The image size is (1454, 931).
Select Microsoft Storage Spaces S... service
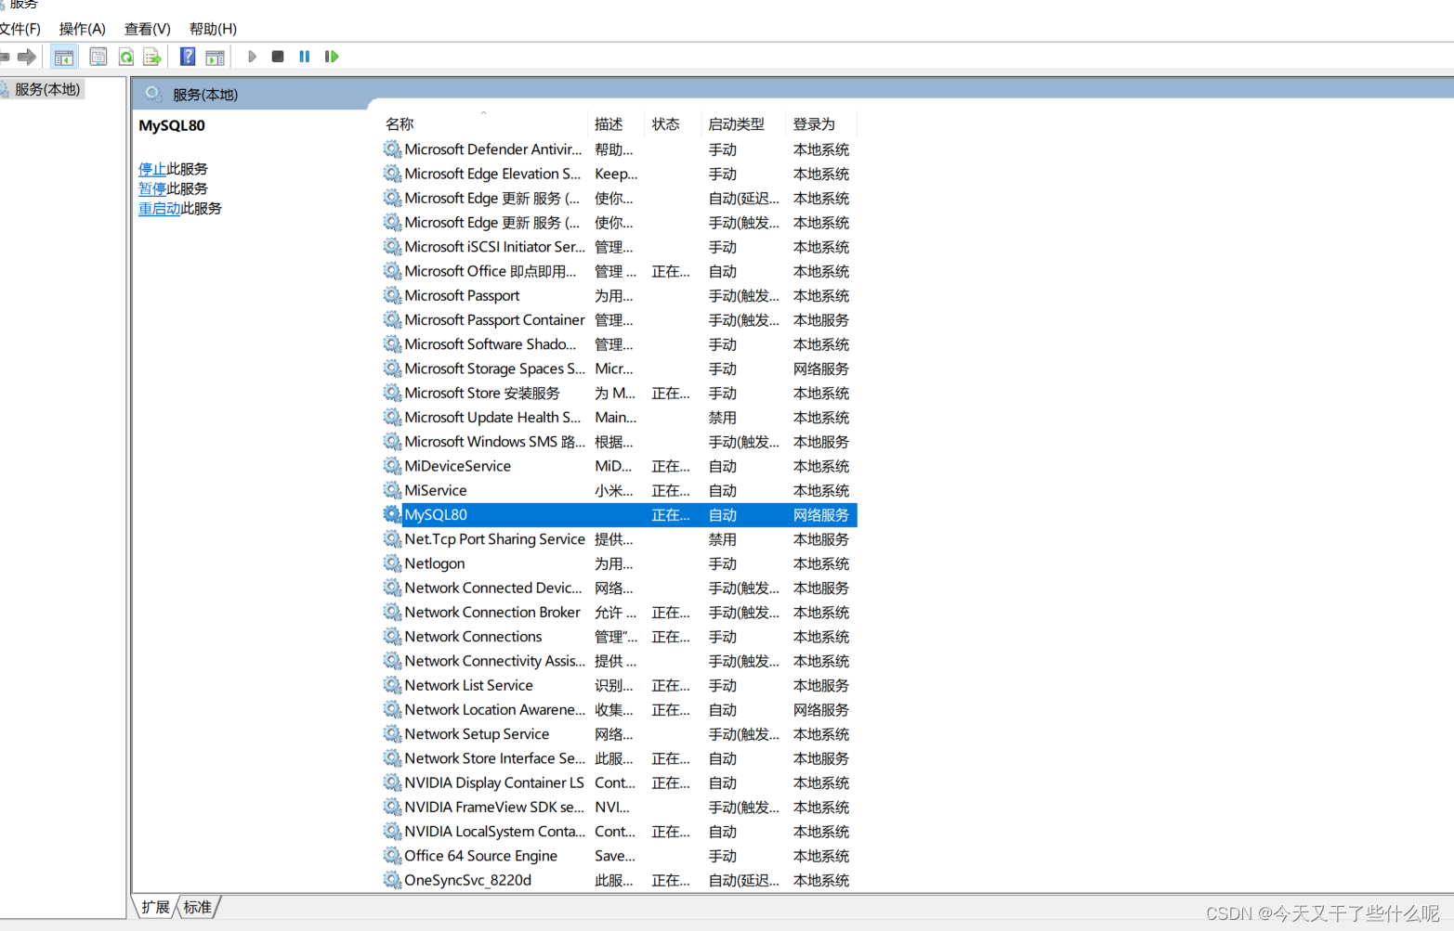[494, 369]
